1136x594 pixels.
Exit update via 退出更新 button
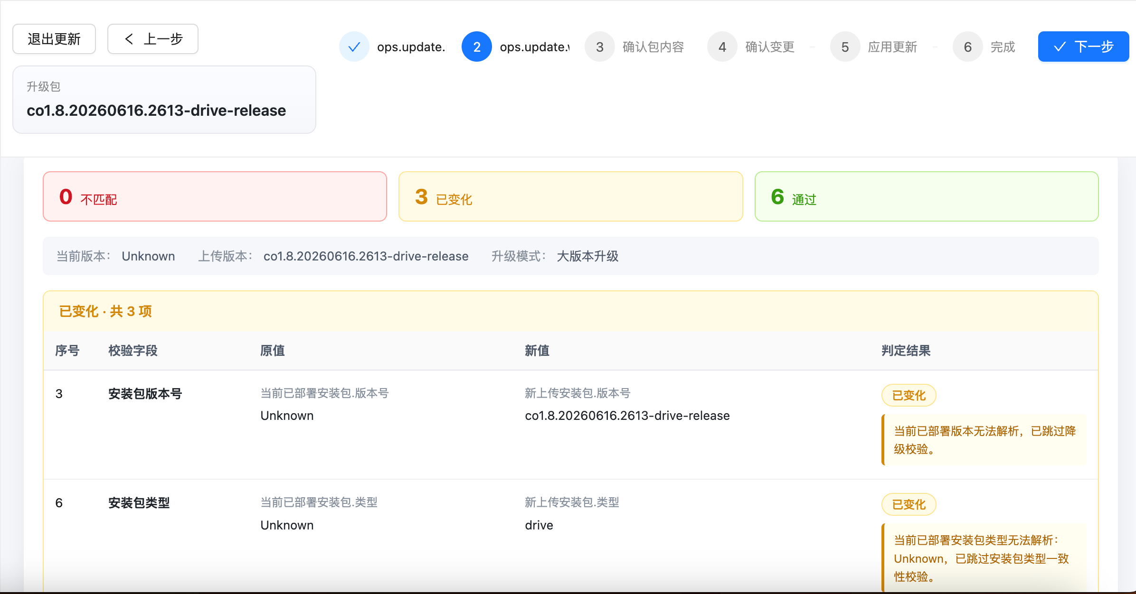point(54,39)
